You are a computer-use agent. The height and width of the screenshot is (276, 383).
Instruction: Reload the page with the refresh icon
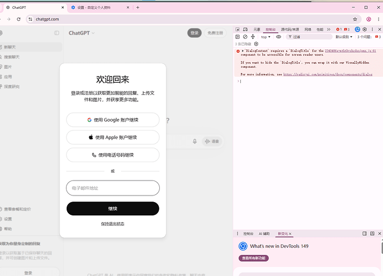coord(18,19)
